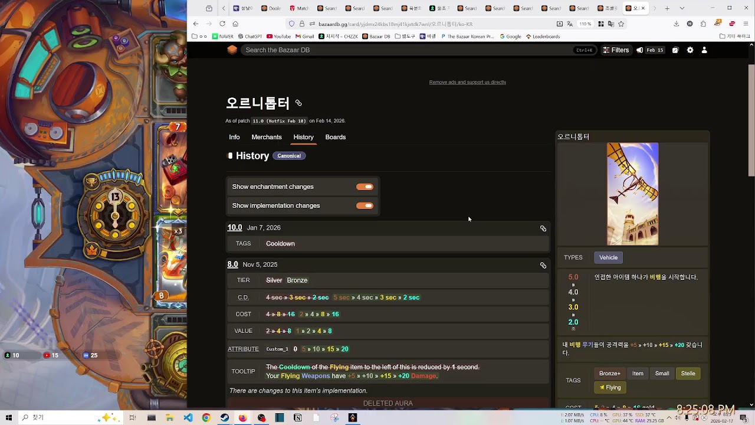Viewport: 755px width, 425px height.
Task: Copy permalink icon for patch 10.0 entry
Action: tap(543, 228)
